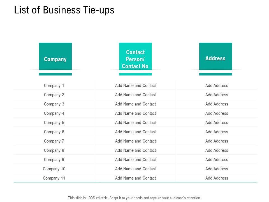269x202 pixels.
Task: Click the Company 11 cell
Action: click(54, 178)
